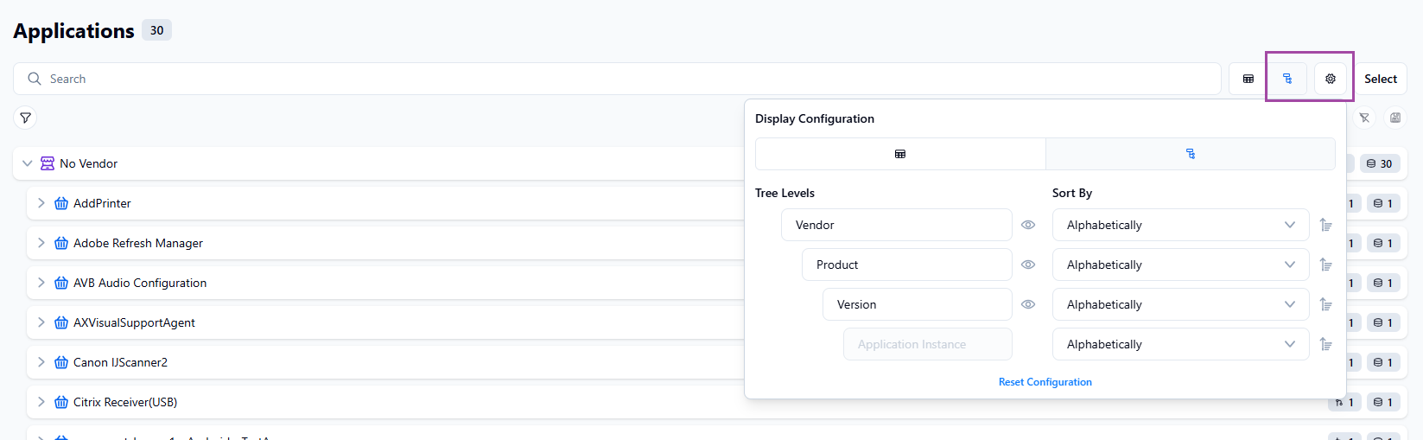The image size is (1423, 440).
Task: Click the No Vendor count badge 30
Action: pos(1380,163)
